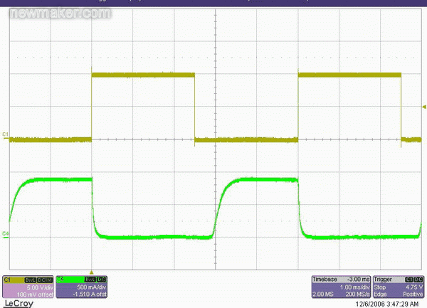Click the trigger position triangle below the grid
Image resolution: width=427 pixels, height=308 pixels.
[x=93, y=273]
